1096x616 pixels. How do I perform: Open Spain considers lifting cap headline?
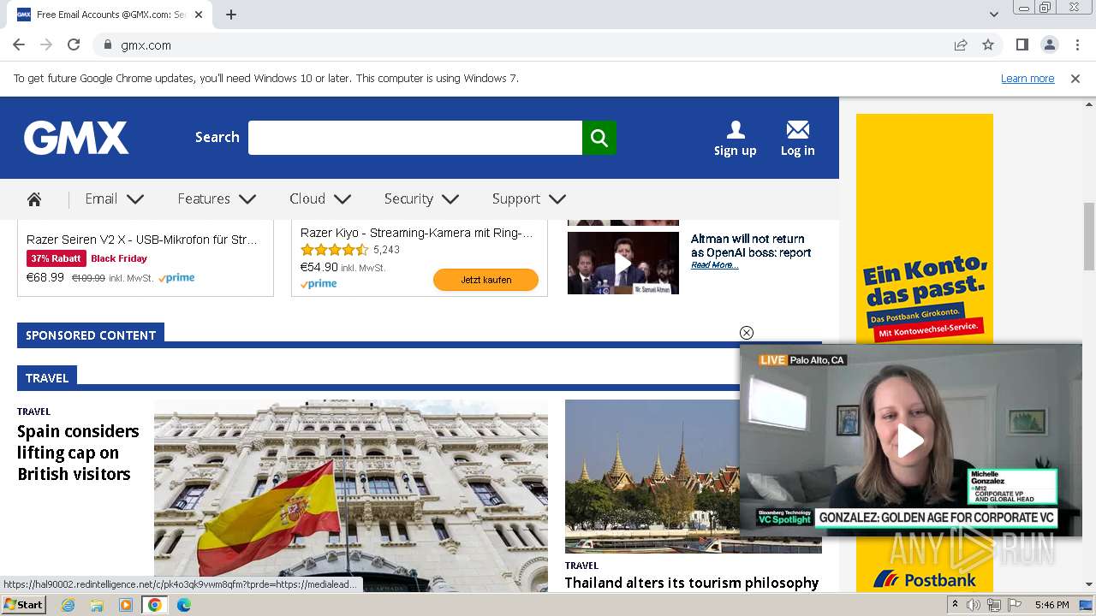[78, 453]
